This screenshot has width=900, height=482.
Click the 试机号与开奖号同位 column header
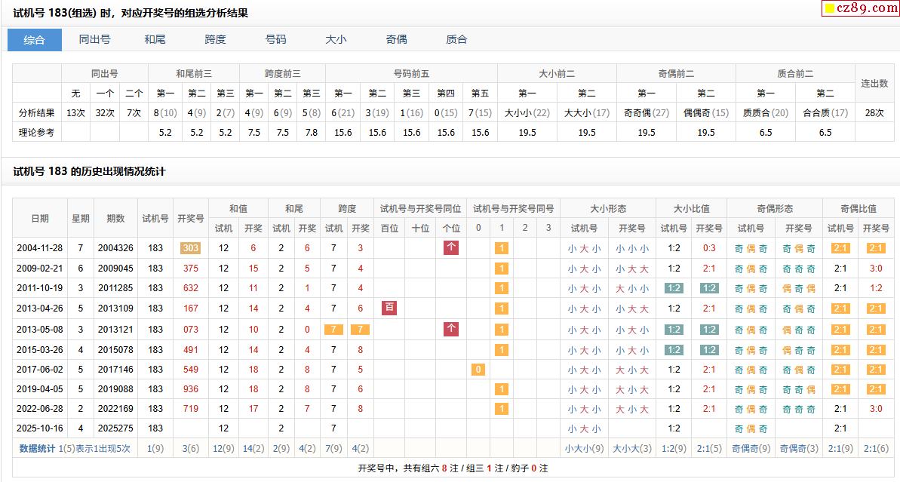coord(420,209)
